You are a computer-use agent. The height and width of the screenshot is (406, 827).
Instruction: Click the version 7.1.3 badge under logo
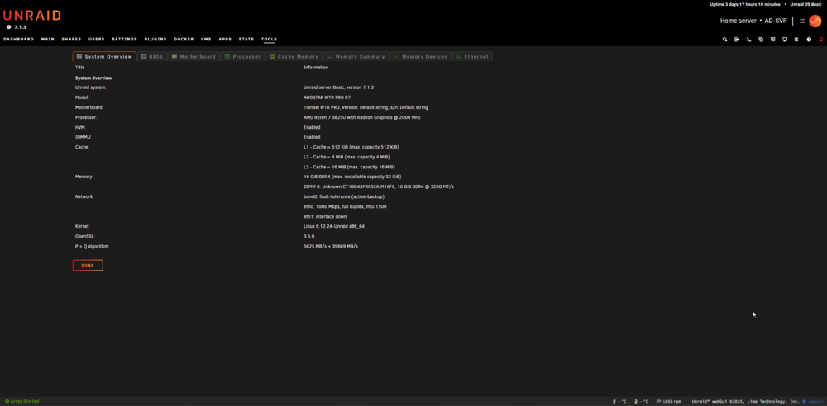tap(17, 27)
